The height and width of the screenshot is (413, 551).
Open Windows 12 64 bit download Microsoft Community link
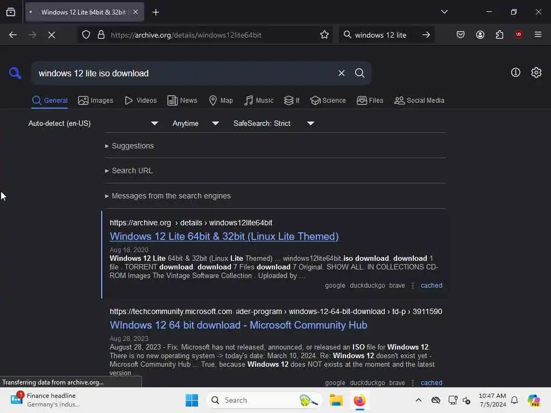pyautogui.click(x=238, y=325)
